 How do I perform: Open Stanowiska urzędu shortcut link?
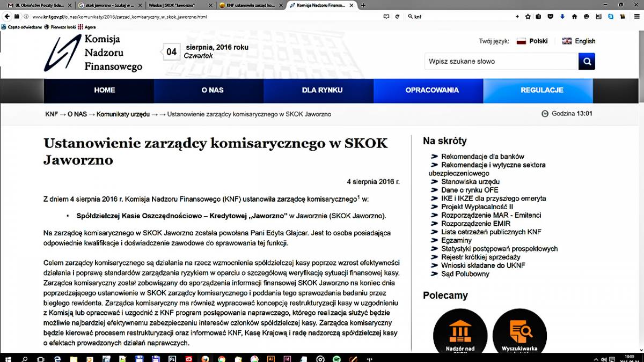click(x=470, y=182)
